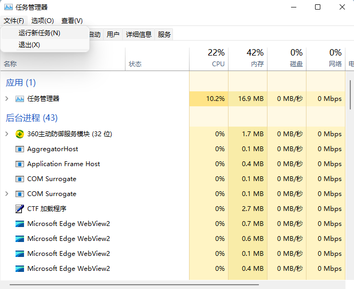Click the CTF 加载程序 pen icon
Image resolution: width=354 pixels, height=289 pixels.
coord(20,209)
